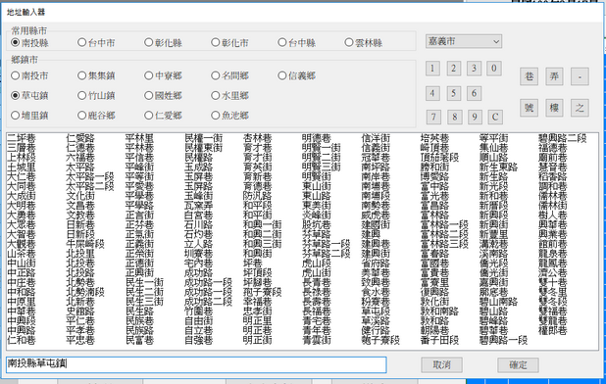Select the 國姓鄉 radio button

(x=163, y=95)
